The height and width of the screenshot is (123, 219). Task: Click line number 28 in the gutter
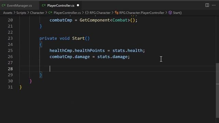tap(10, 69)
